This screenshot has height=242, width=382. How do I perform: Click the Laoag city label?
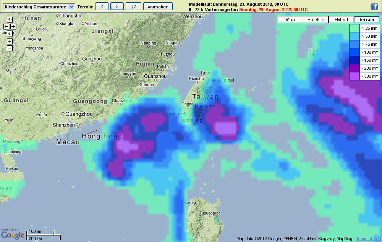tap(190, 202)
